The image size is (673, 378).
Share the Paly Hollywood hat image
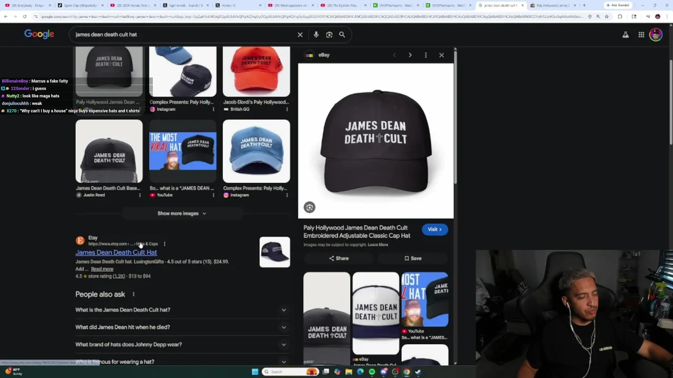point(339,258)
